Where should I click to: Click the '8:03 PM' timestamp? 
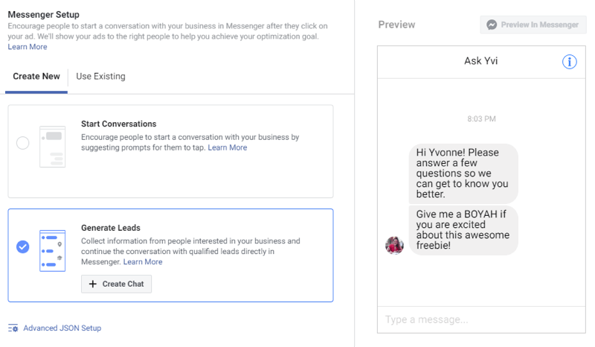click(x=481, y=119)
